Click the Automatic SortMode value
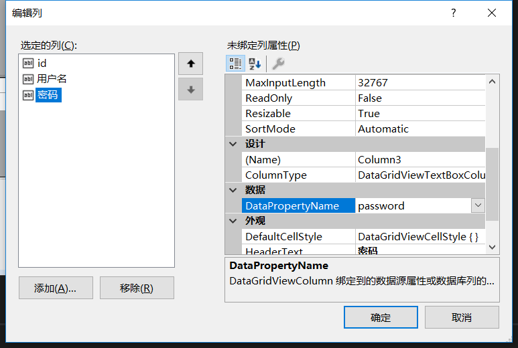 point(420,129)
